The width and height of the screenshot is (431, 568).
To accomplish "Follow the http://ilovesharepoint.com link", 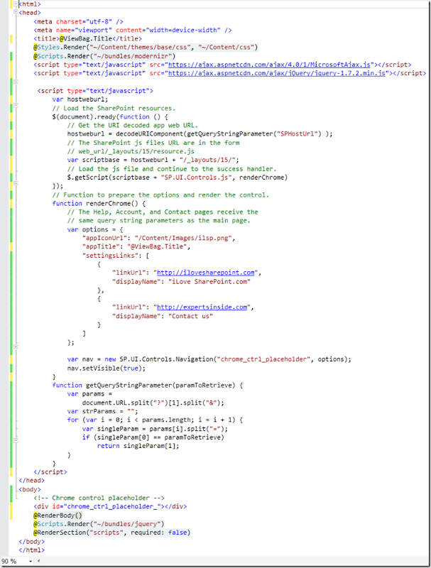I will coord(206,273).
